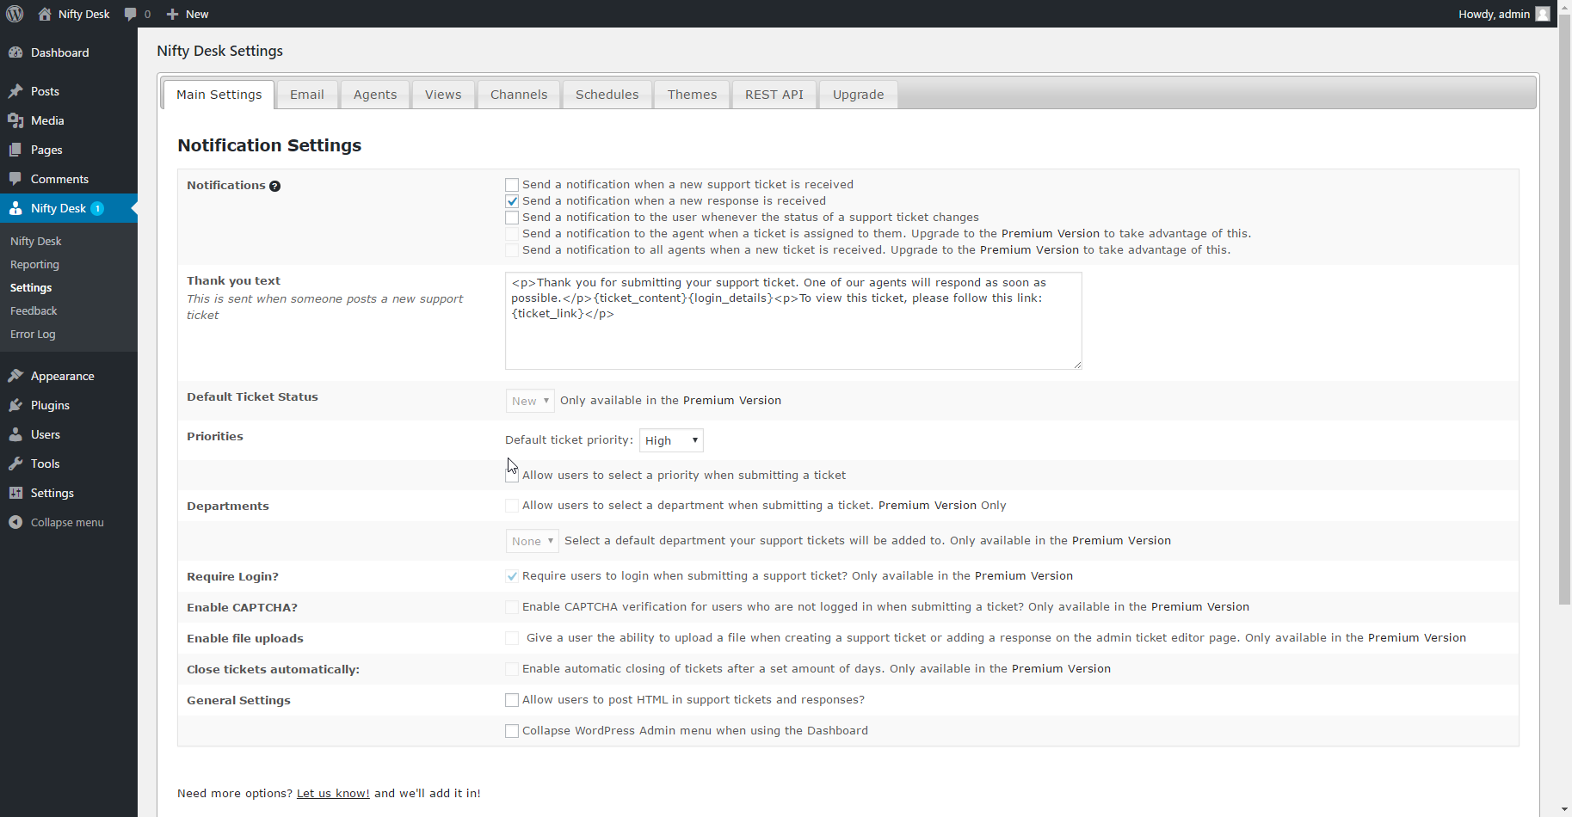
Task: Click the Dashboard gauge icon
Action: pos(15,52)
